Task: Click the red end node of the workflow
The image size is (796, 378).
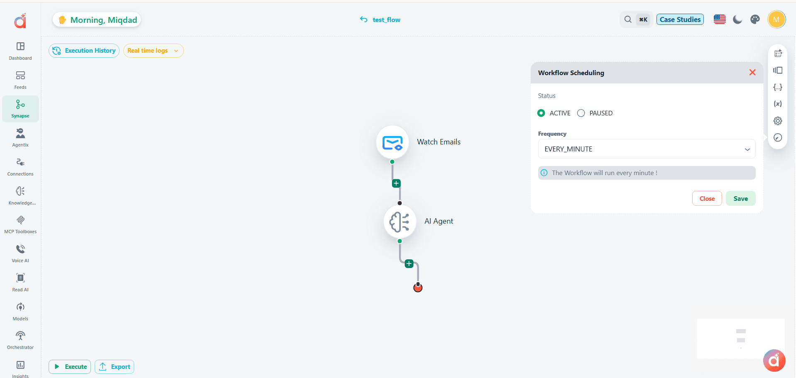Action: [x=418, y=288]
